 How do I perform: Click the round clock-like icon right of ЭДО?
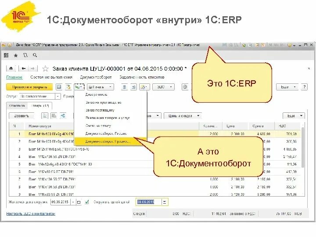click(185, 87)
